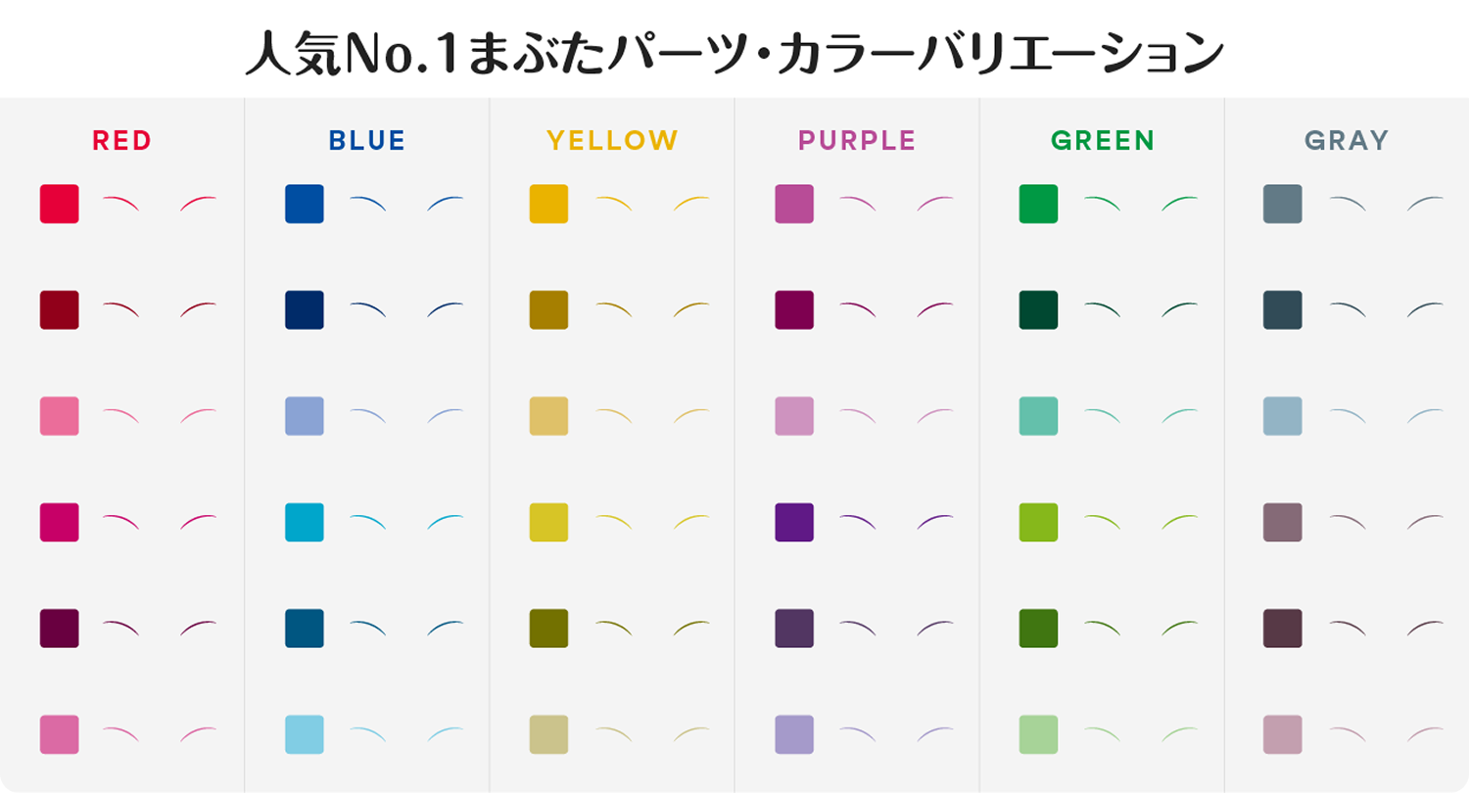Click the left eyelid curve beside the bright red swatch
The width and height of the screenshot is (1469, 793).
(x=120, y=204)
